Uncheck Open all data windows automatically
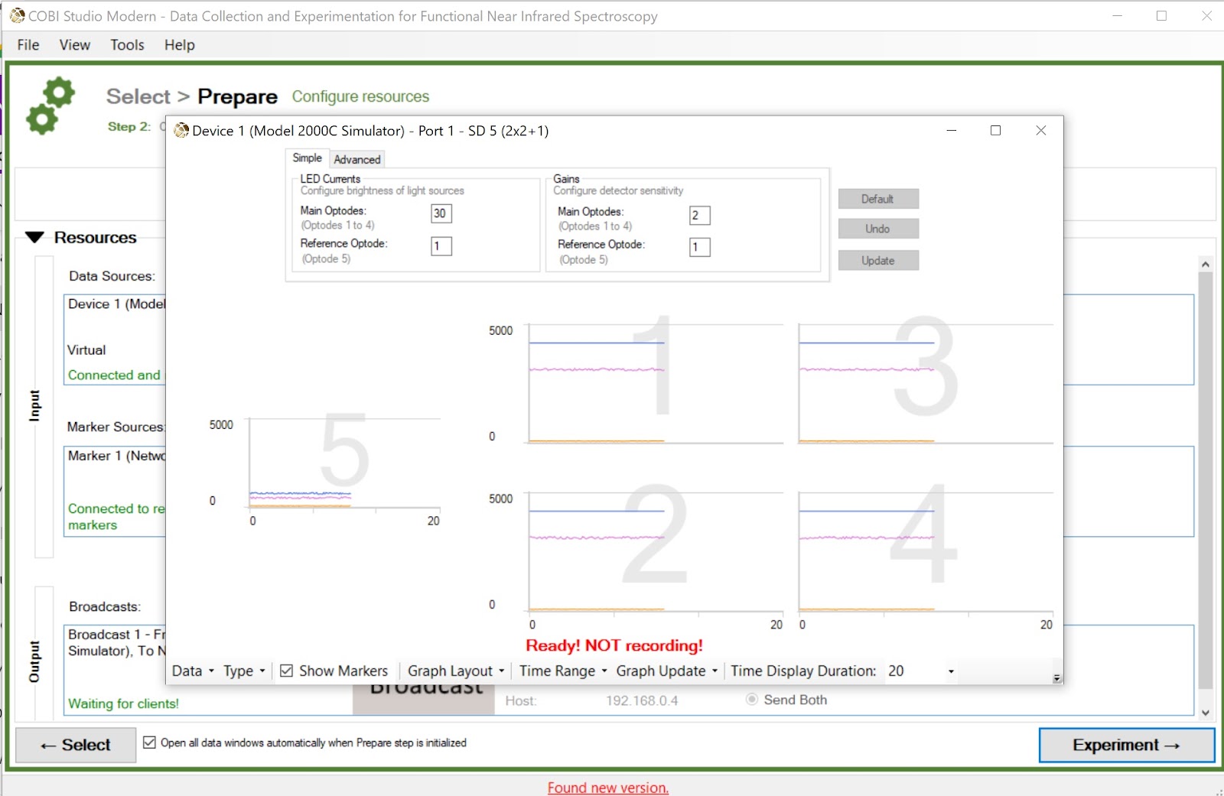Image resolution: width=1224 pixels, height=796 pixels. click(150, 742)
